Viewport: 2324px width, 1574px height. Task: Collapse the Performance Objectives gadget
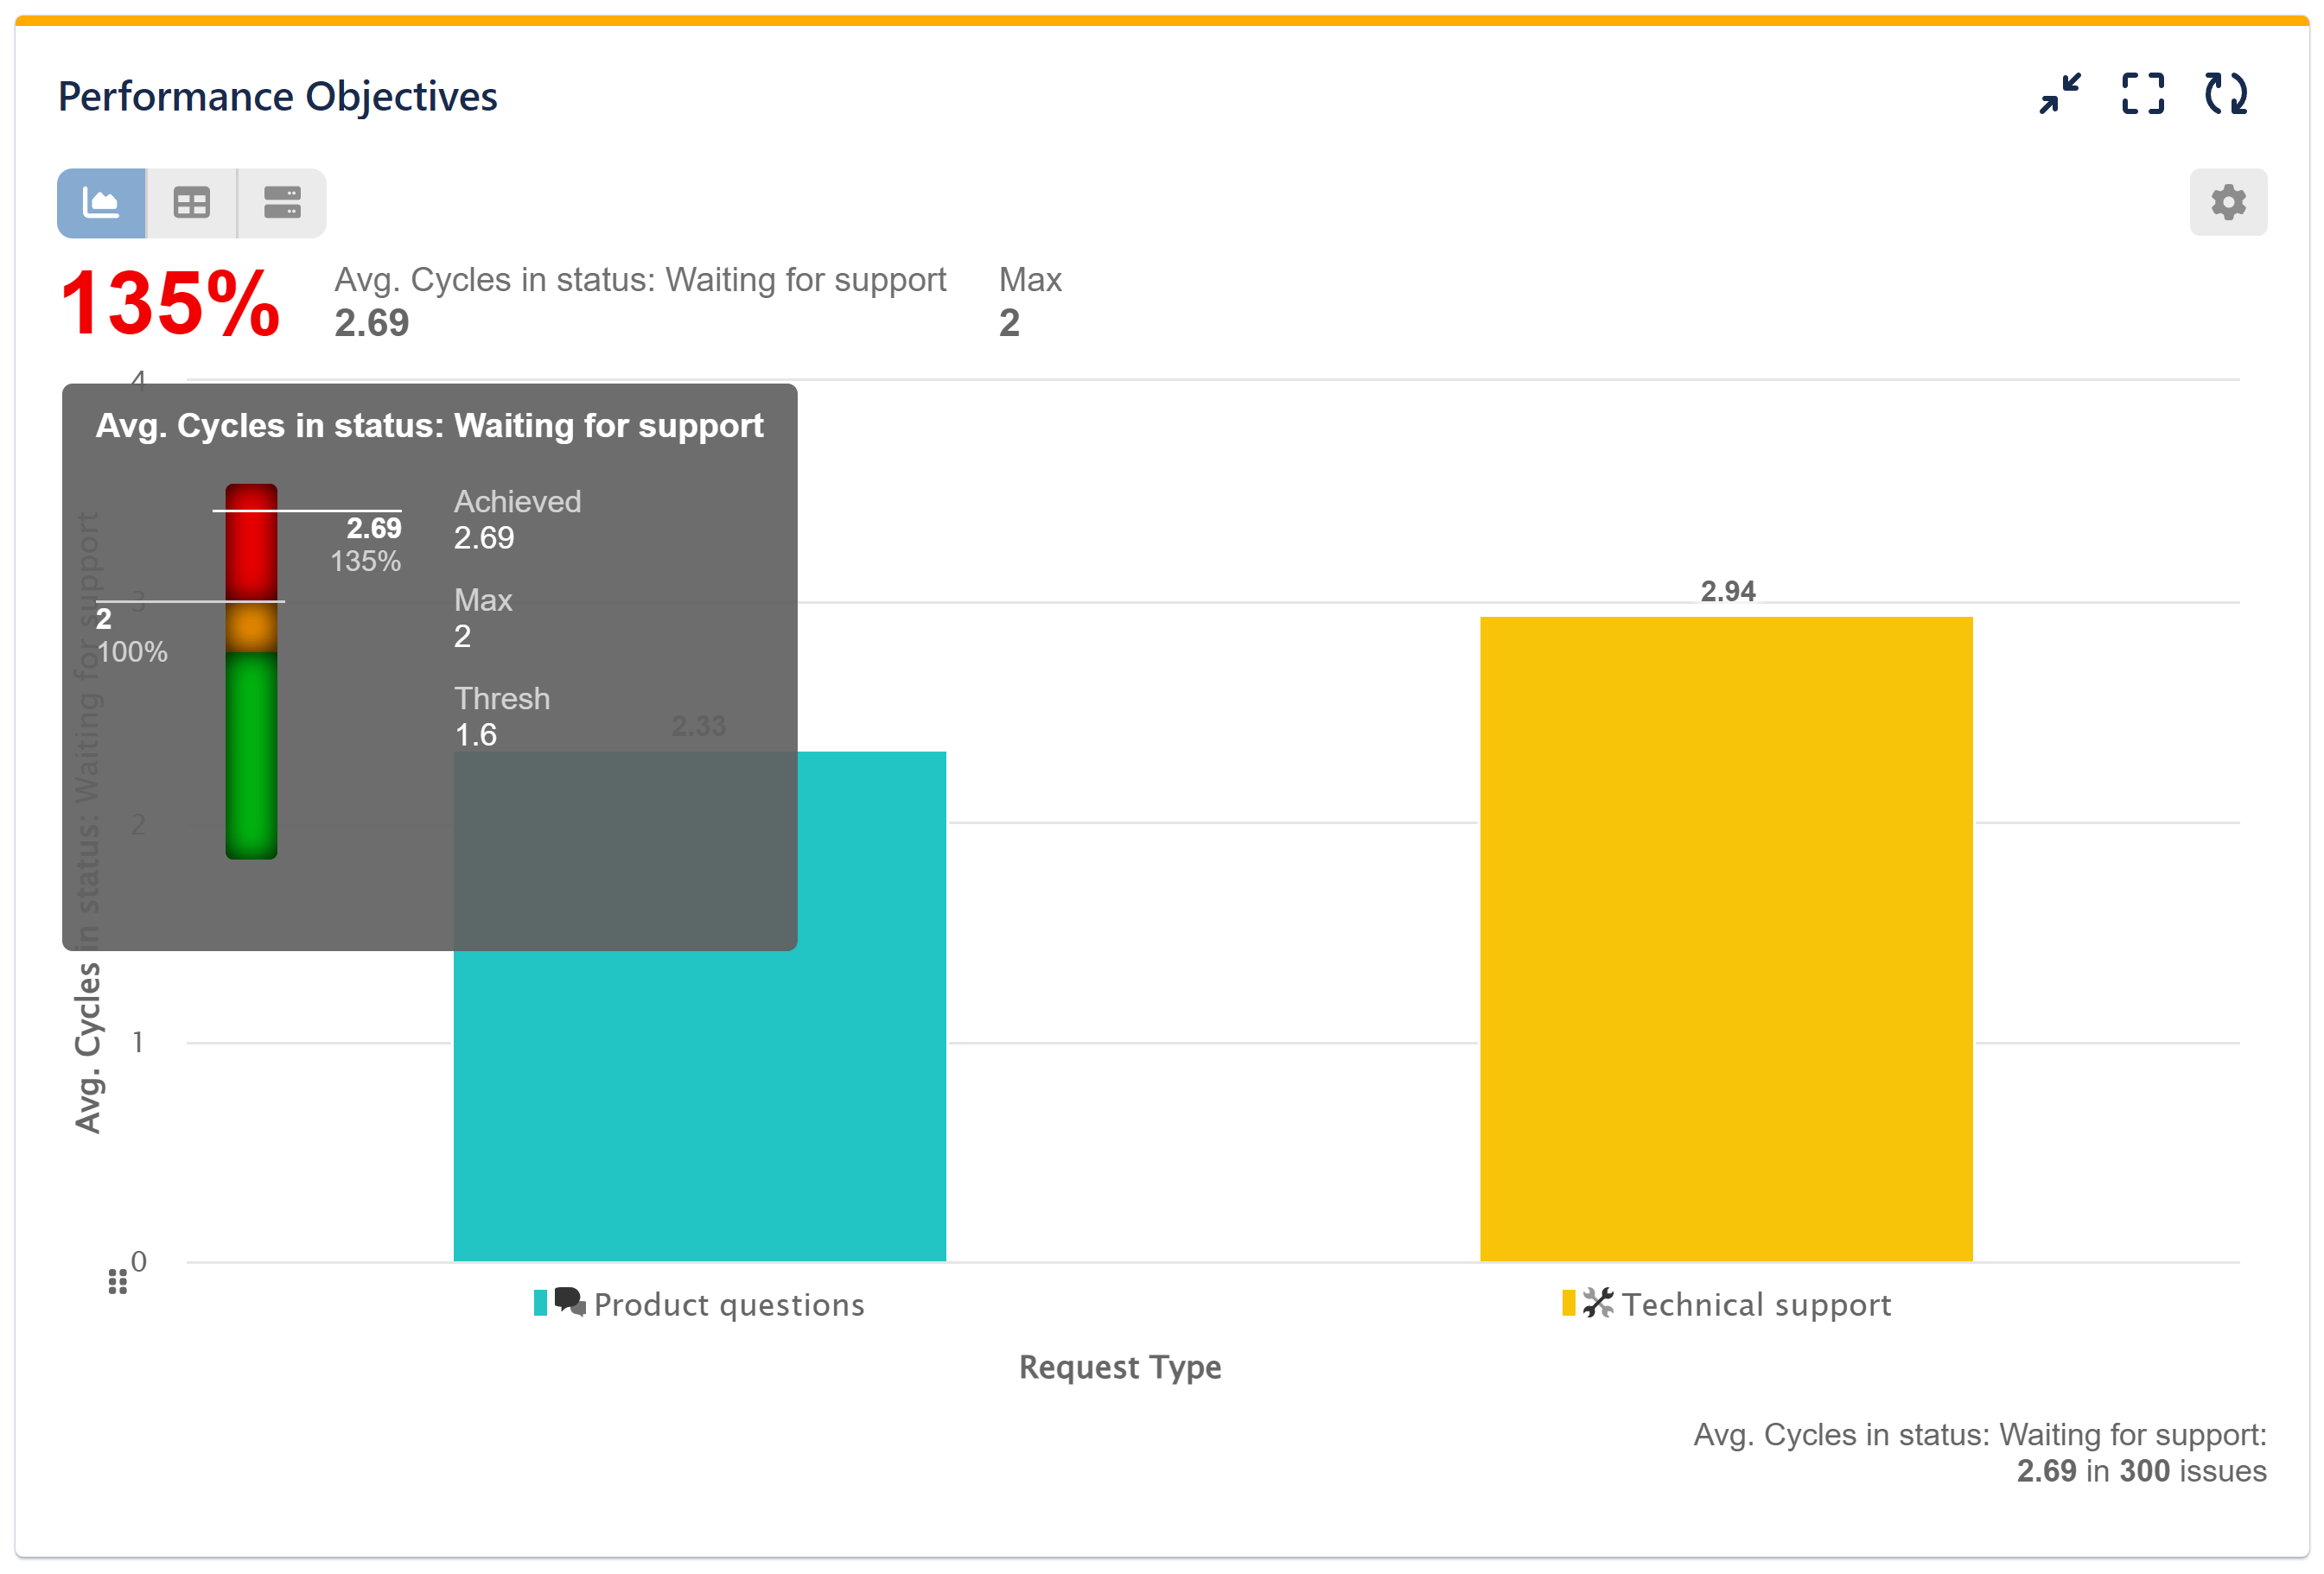coord(2060,95)
